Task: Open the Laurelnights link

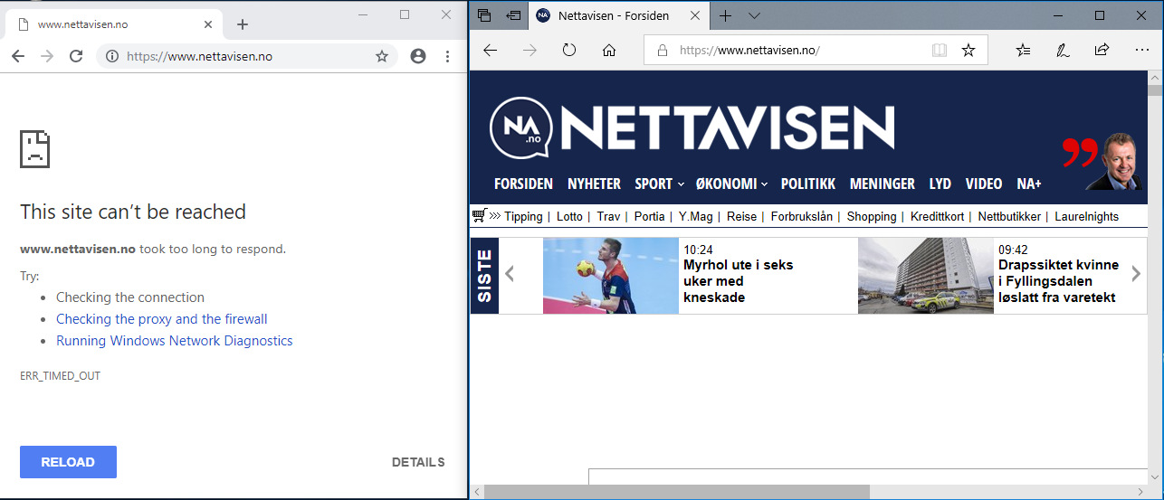Action: click(x=1086, y=217)
